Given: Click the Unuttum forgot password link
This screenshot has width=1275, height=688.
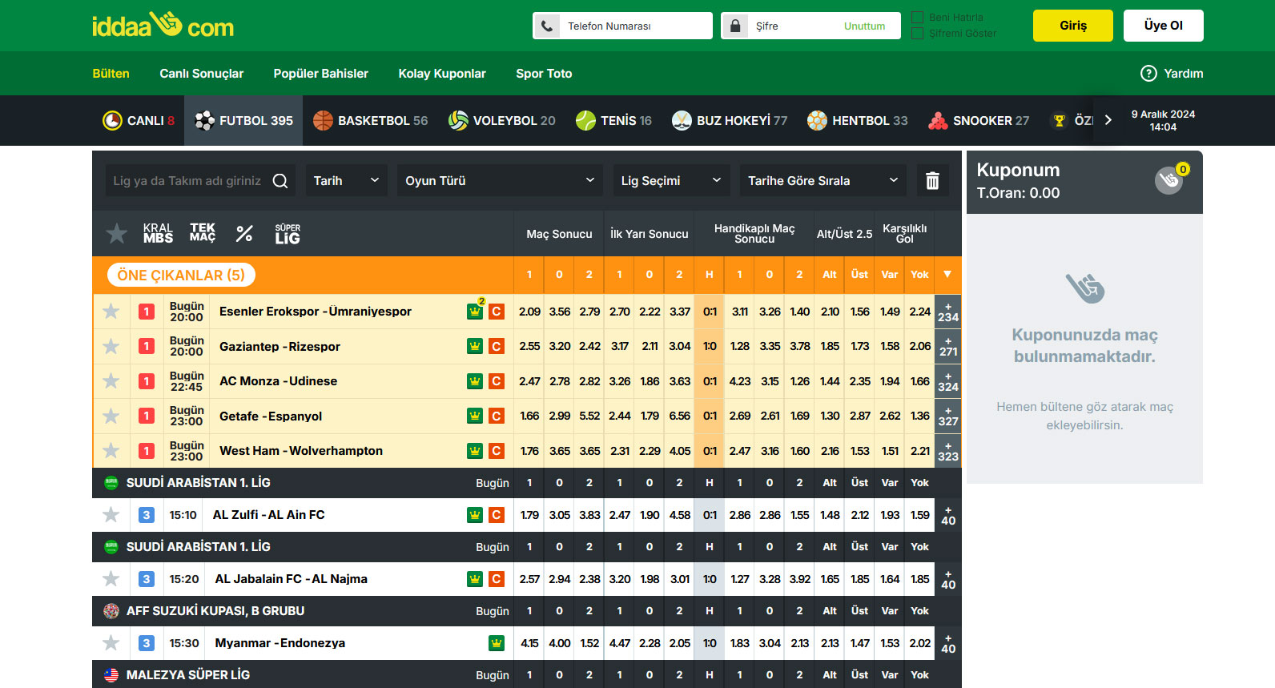Looking at the screenshot, I should 864,26.
